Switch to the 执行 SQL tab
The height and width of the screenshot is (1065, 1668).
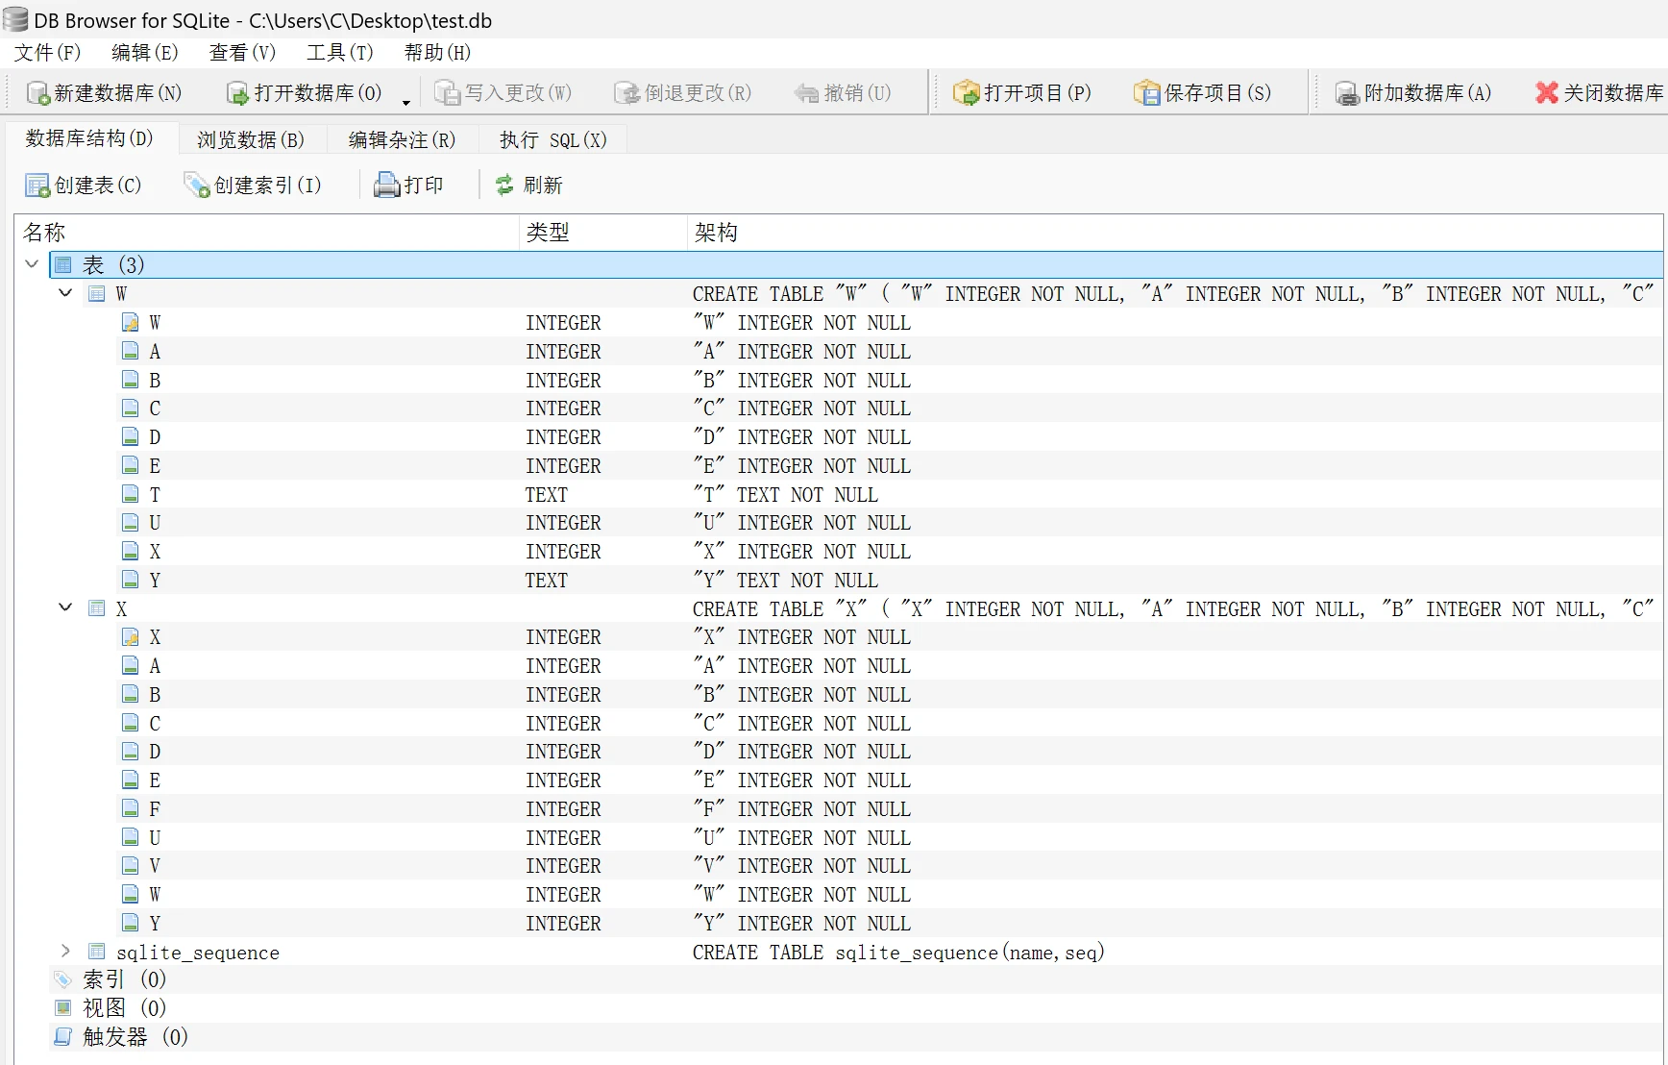coord(552,140)
